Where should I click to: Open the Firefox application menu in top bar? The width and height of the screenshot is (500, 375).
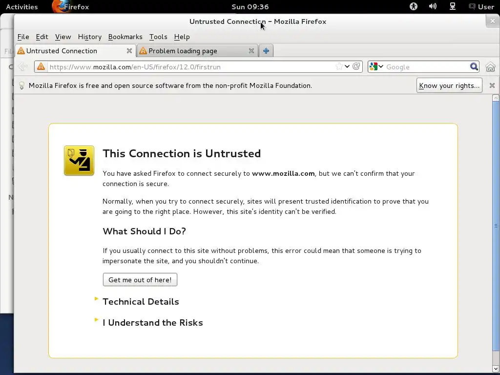point(71,7)
